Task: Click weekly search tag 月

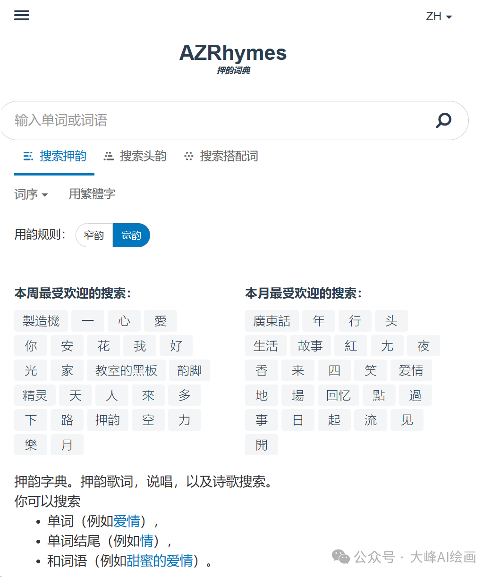Action: (x=67, y=445)
